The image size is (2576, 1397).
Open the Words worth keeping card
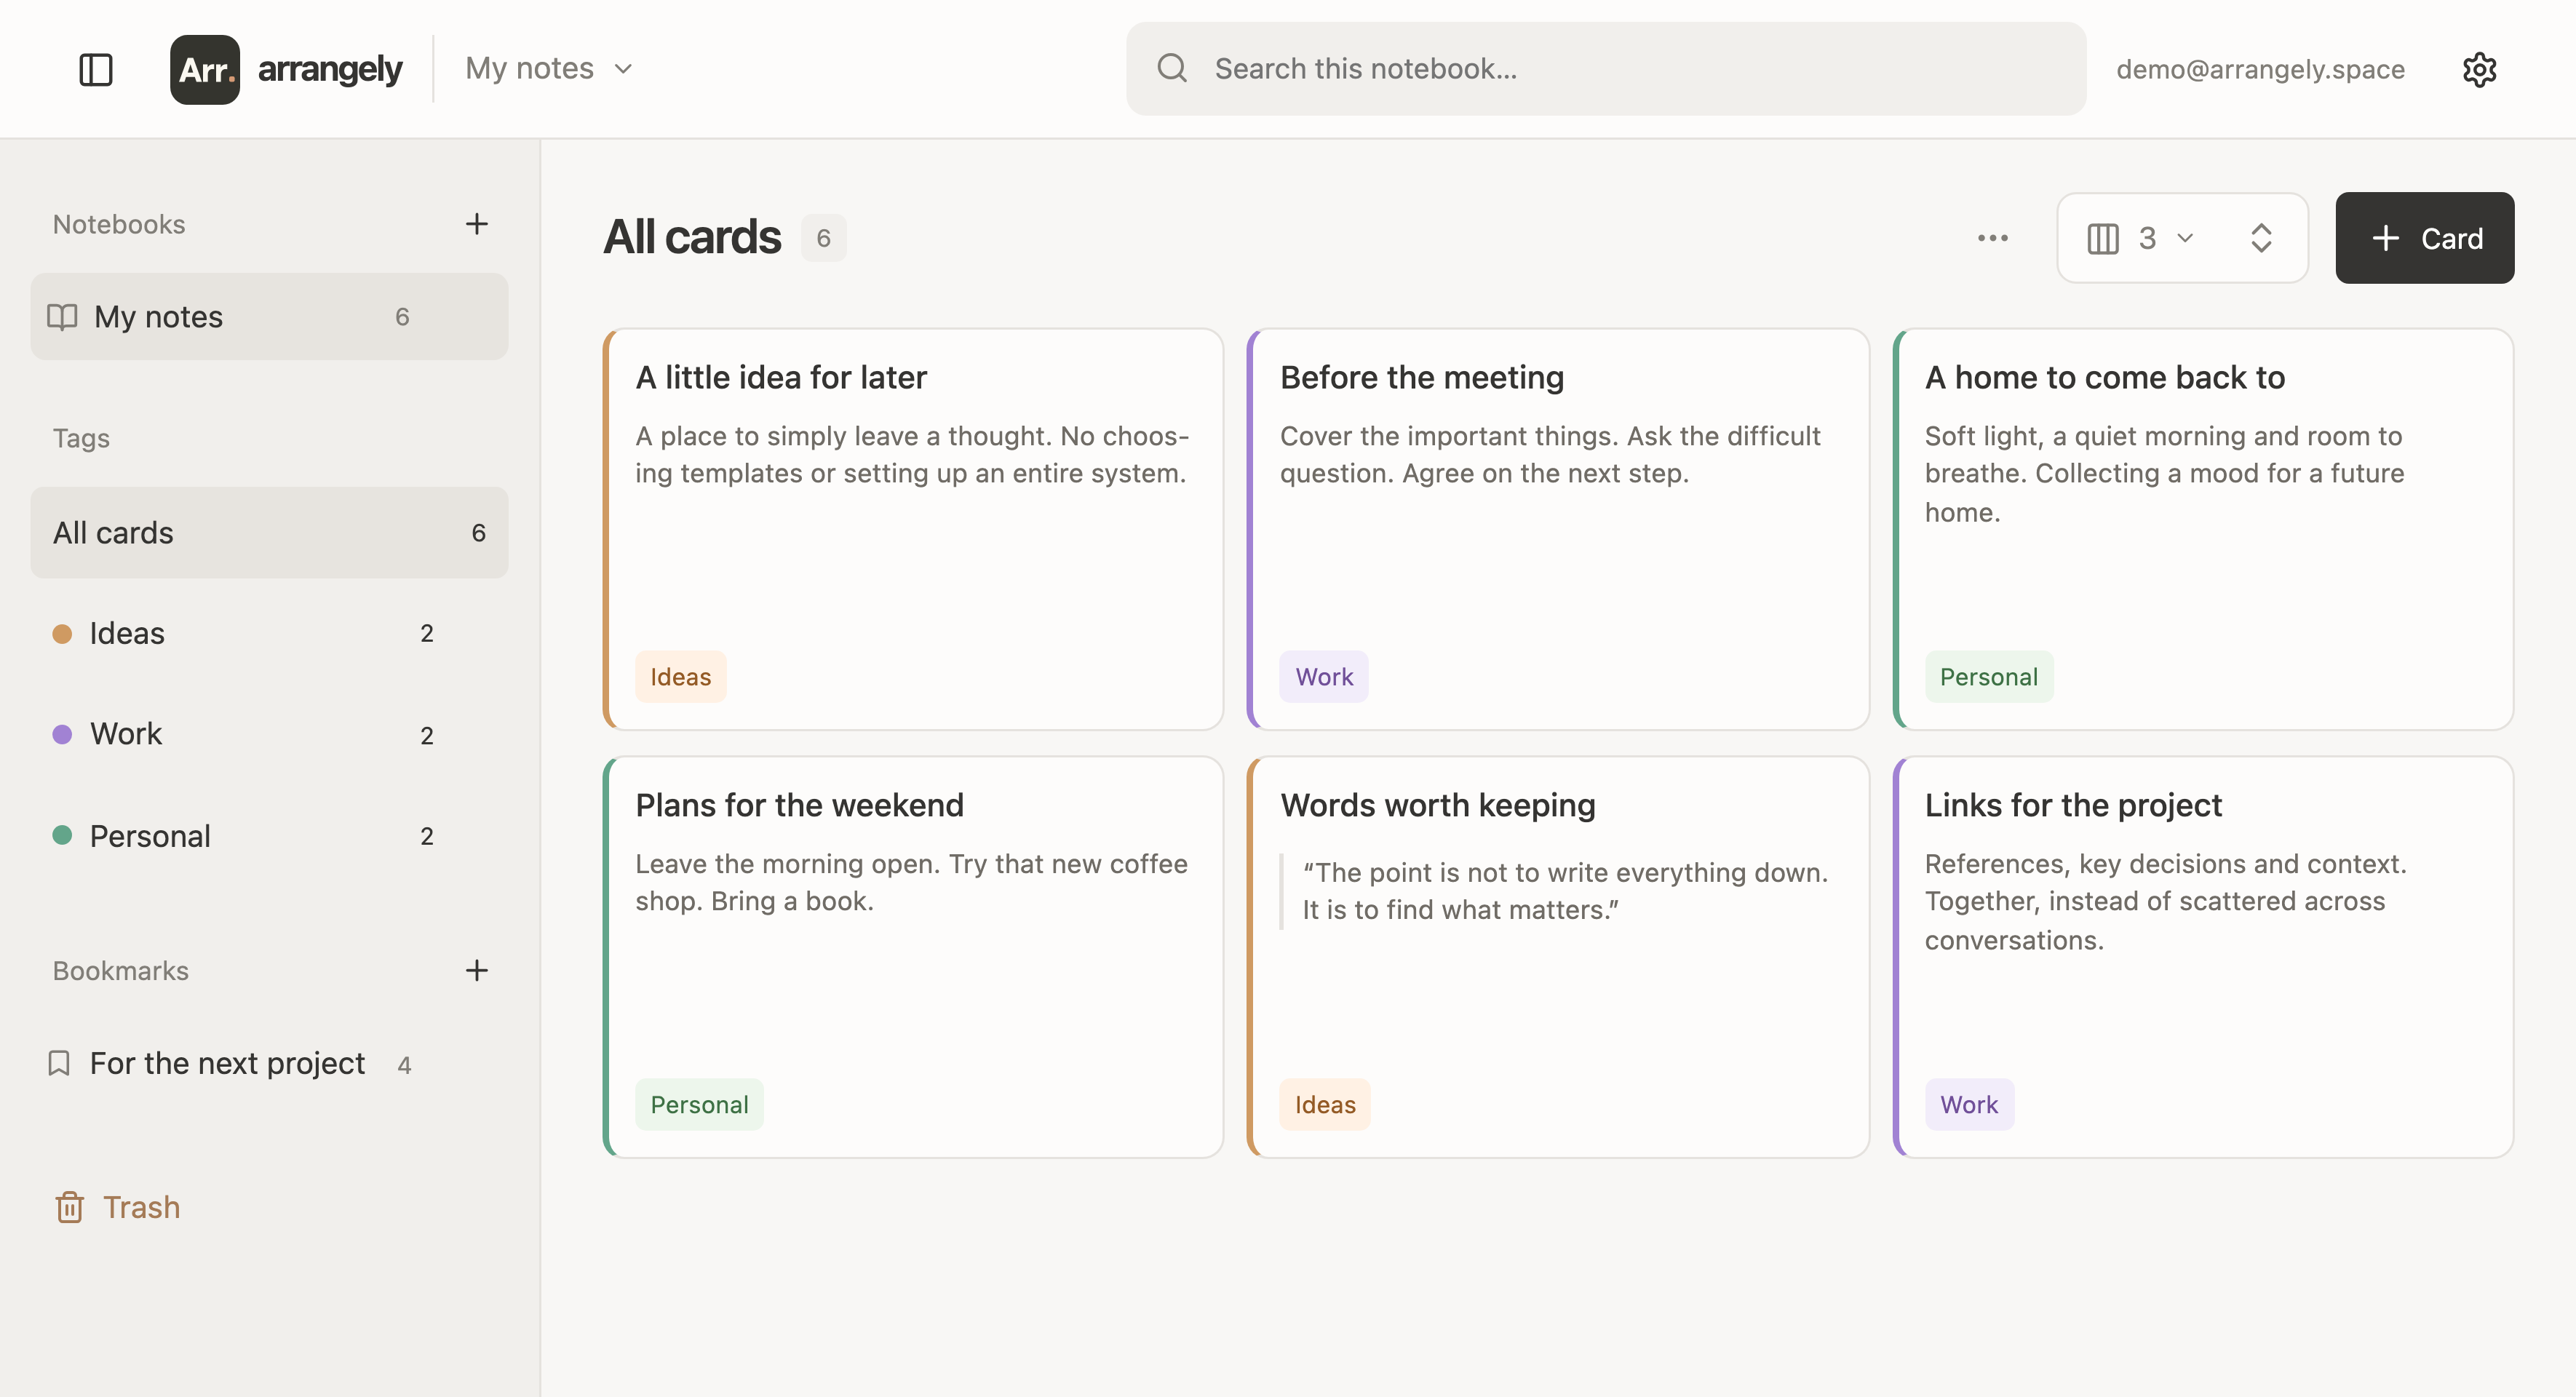[1558, 957]
